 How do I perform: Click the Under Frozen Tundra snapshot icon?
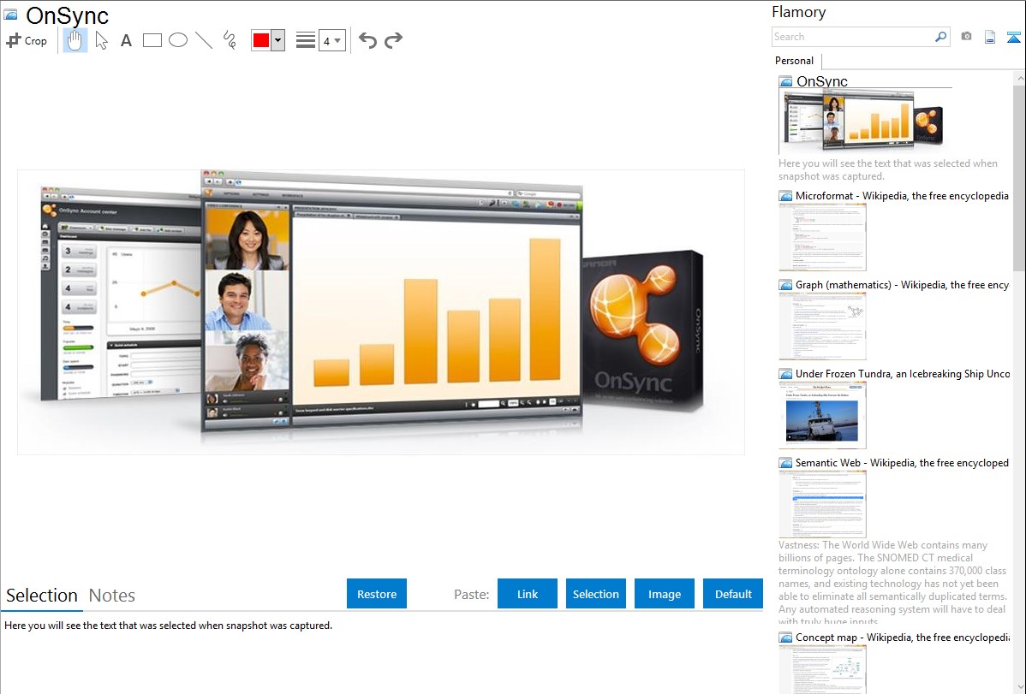pyautogui.click(x=785, y=373)
